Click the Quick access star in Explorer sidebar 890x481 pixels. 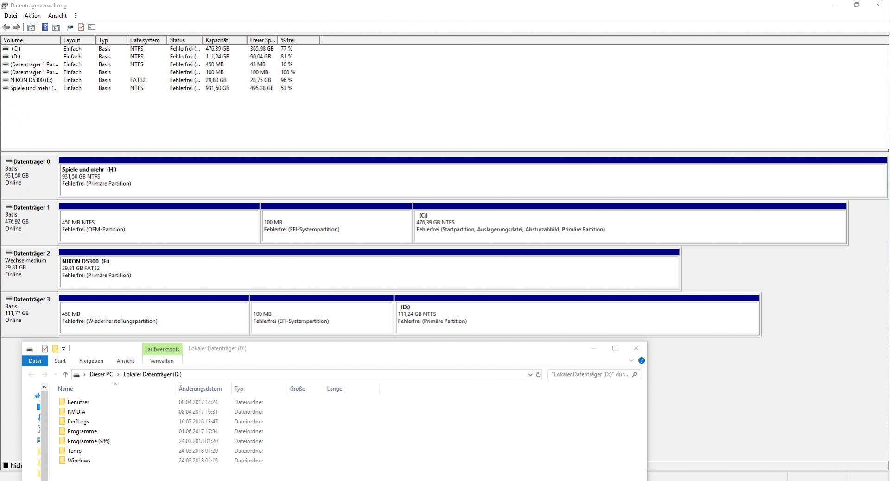coord(38,396)
